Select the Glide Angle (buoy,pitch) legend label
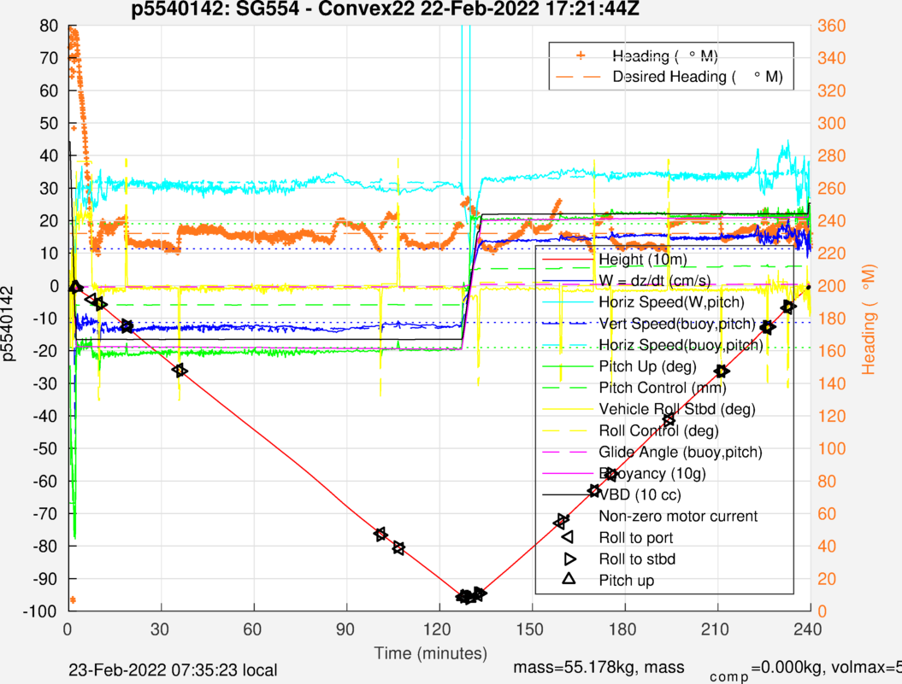 (681, 452)
